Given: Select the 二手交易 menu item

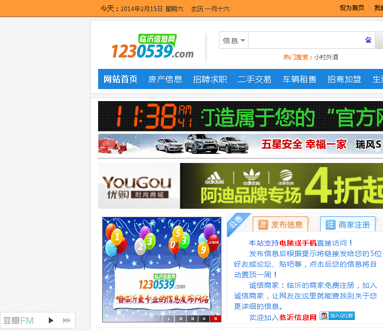Looking at the screenshot, I should click(x=255, y=79).
